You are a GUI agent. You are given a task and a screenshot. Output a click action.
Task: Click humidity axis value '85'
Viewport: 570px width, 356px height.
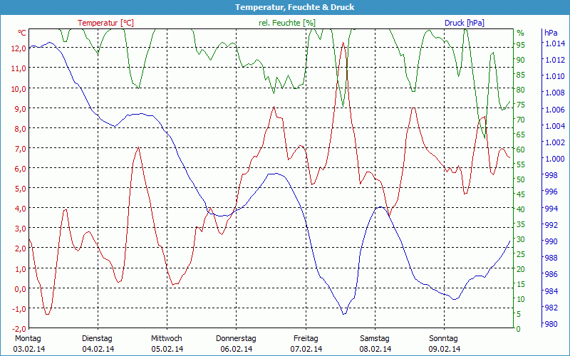tap(521, 75)
